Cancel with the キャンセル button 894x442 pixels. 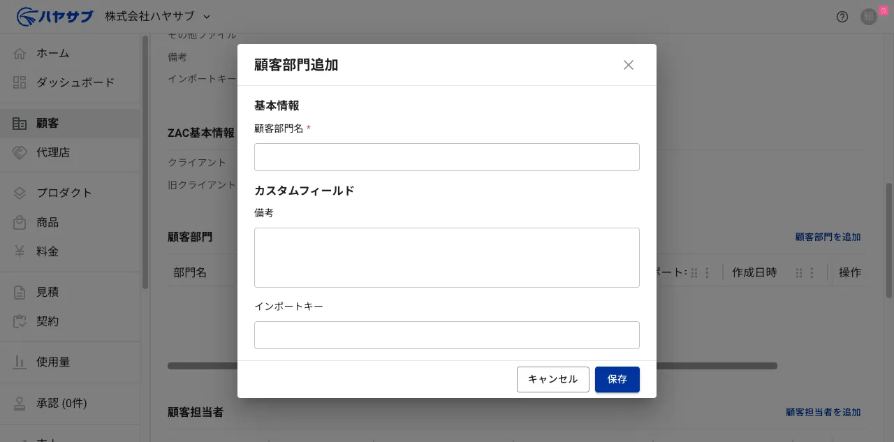pyautogui.click(x=553, y=379)
